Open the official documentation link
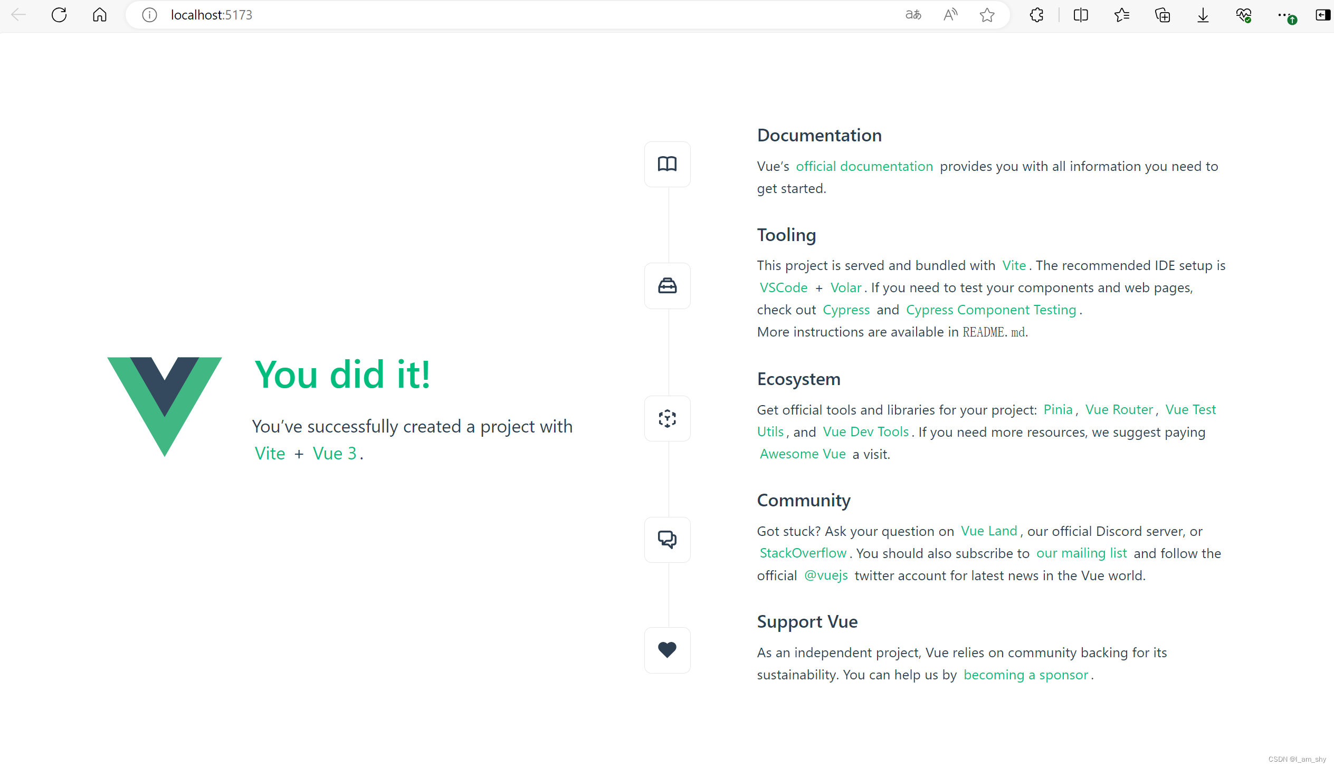The image size is (1334, 768). point(864,166)
